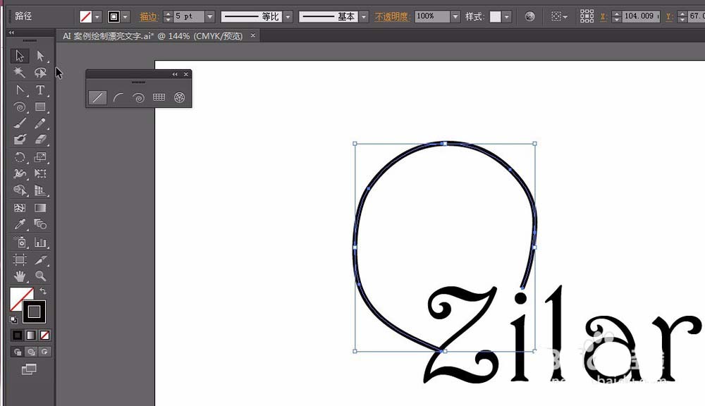Image resolution: width=705 pixels, height=406 pixels.
Task: Open the Recolor Artwork wheel icon
Action: [x=530, y=17]
